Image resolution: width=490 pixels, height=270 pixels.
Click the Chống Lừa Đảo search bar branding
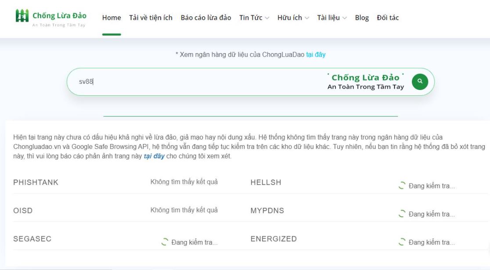pos(365,82)
